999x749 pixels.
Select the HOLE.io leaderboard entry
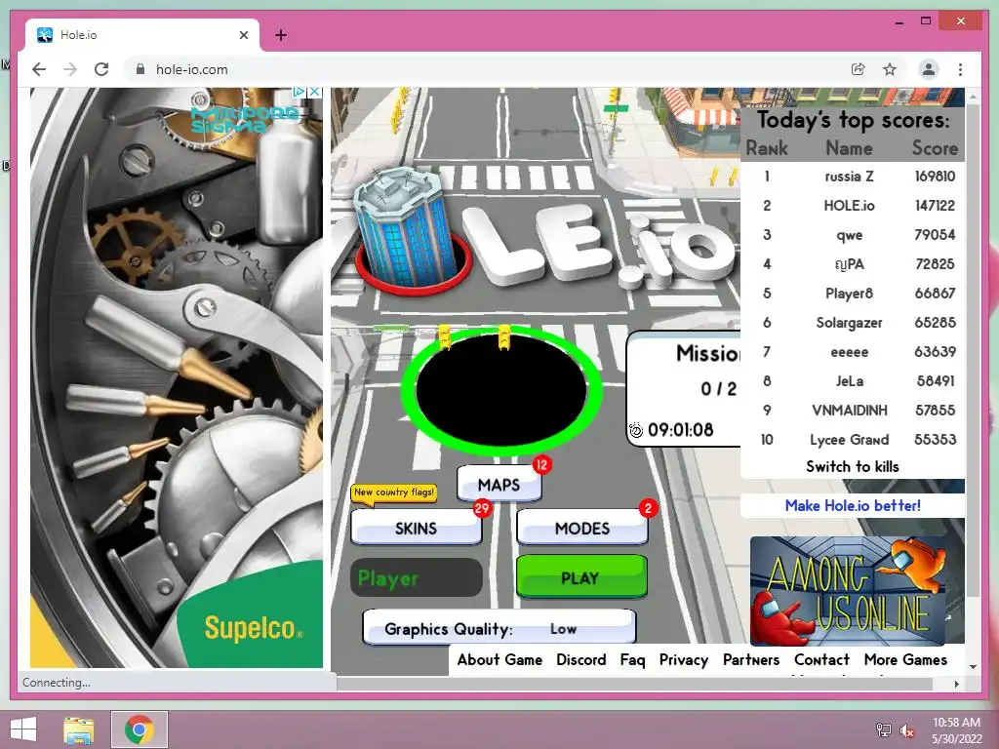(x=853, y=206)
